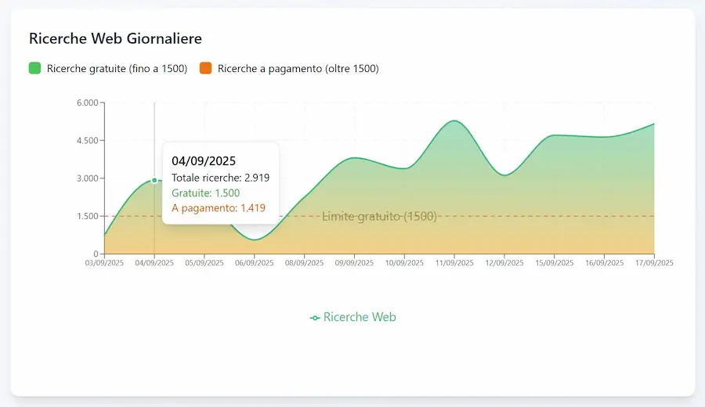The width and height of the screenshot is (705, 407).
Task: Click the green Ricerche gratuite legend swatch
Action: [34, 68]
